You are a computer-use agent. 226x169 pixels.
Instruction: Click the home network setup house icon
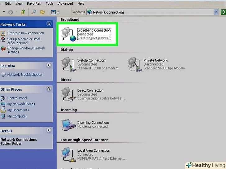[x=3, y=39]
